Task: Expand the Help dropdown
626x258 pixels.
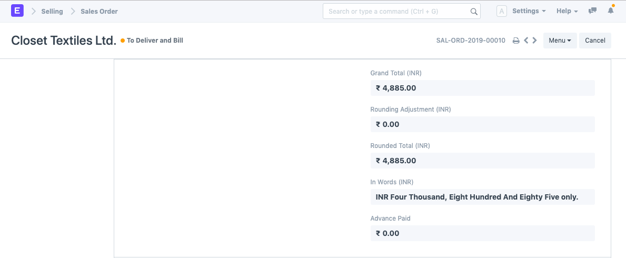Action: 567,11
